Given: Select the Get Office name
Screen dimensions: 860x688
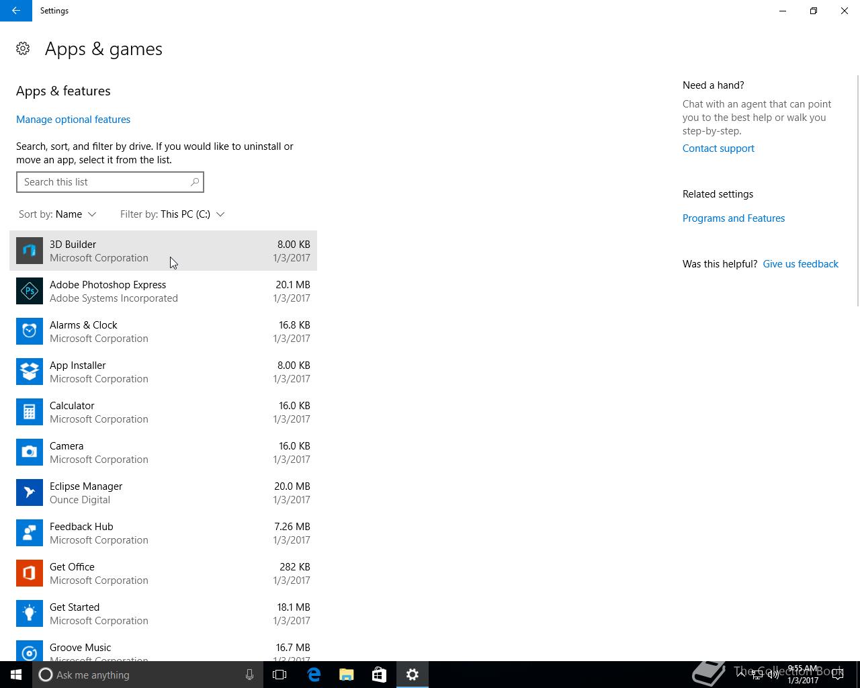Looking at the screenshot, I should pos(72,567).
